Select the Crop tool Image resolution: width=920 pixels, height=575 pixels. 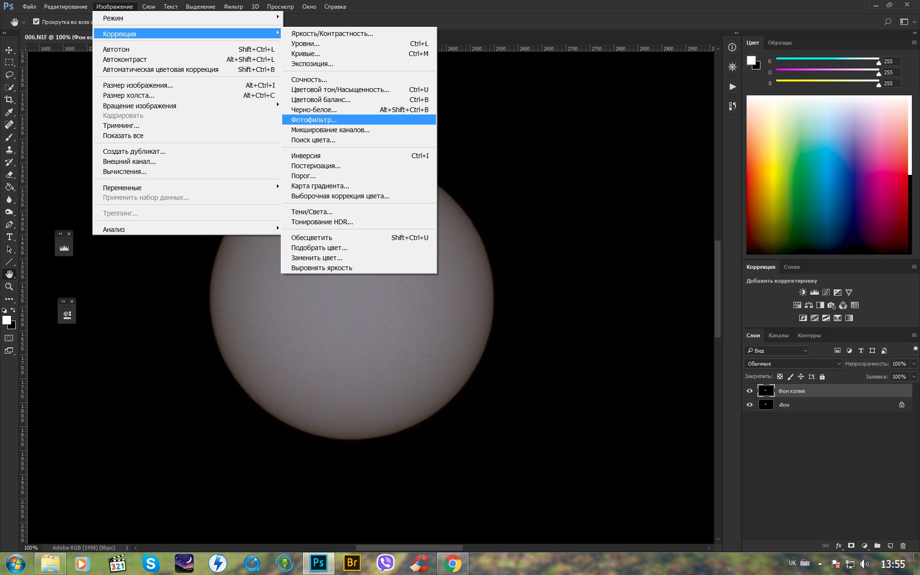tap(9, 100)
